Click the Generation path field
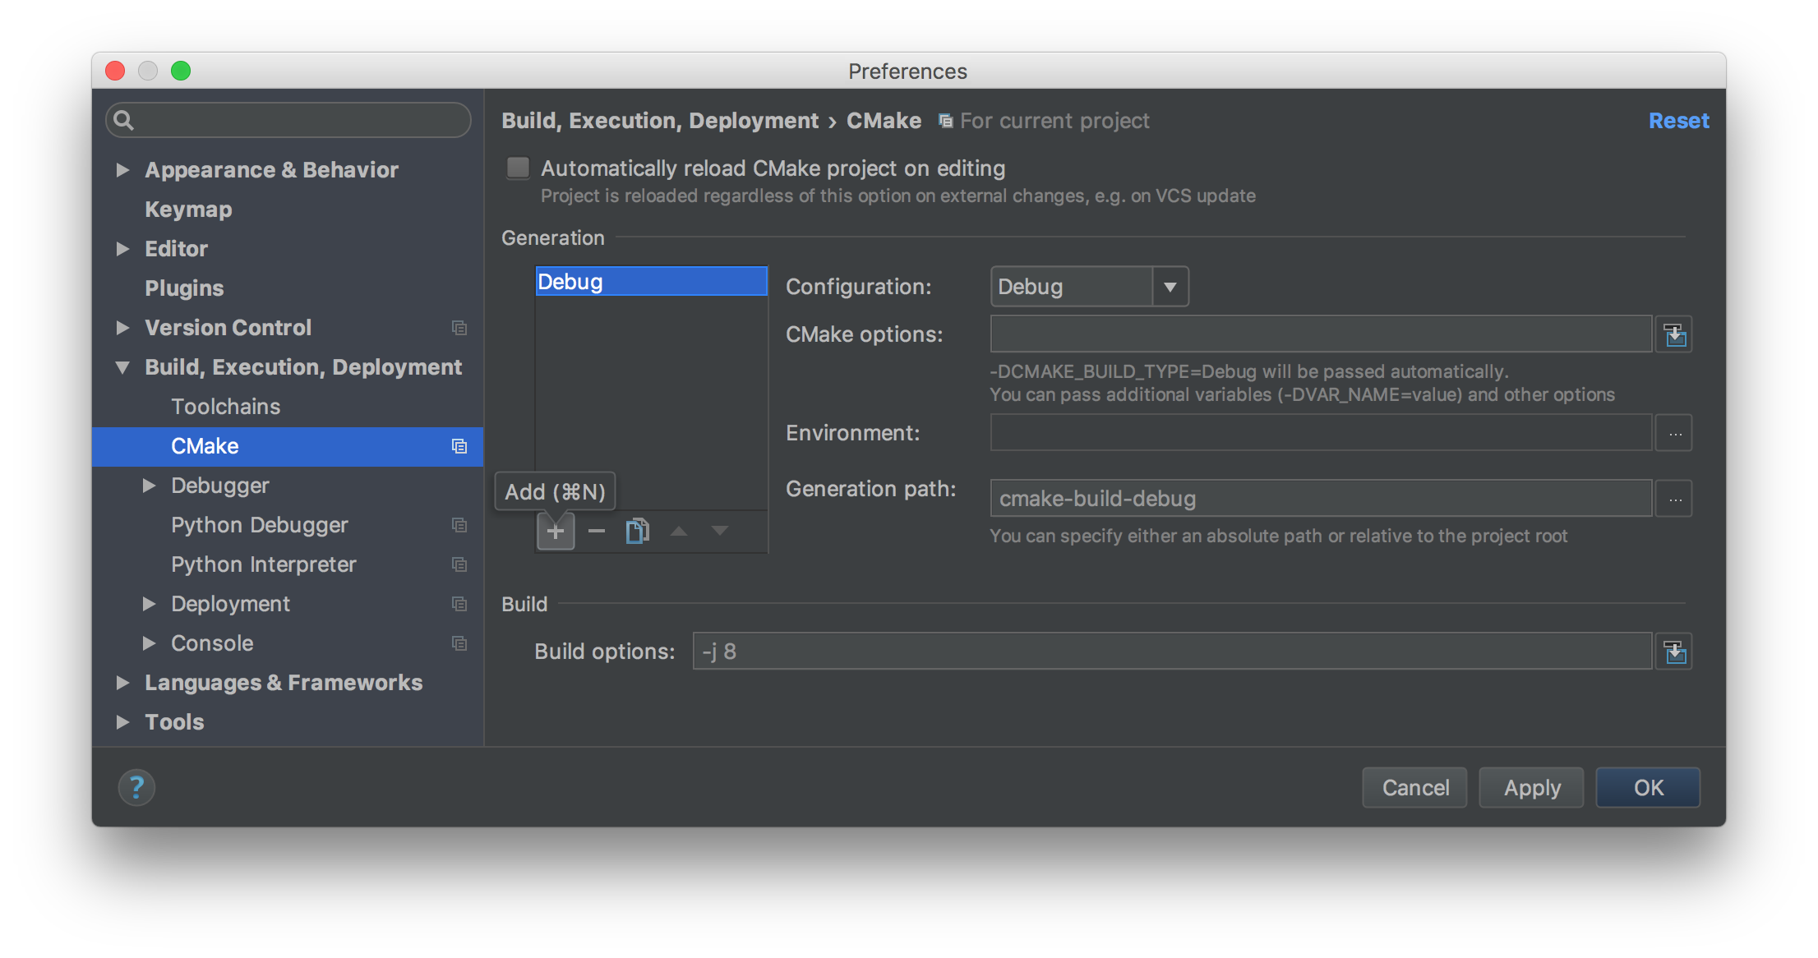 point(1321,499)
